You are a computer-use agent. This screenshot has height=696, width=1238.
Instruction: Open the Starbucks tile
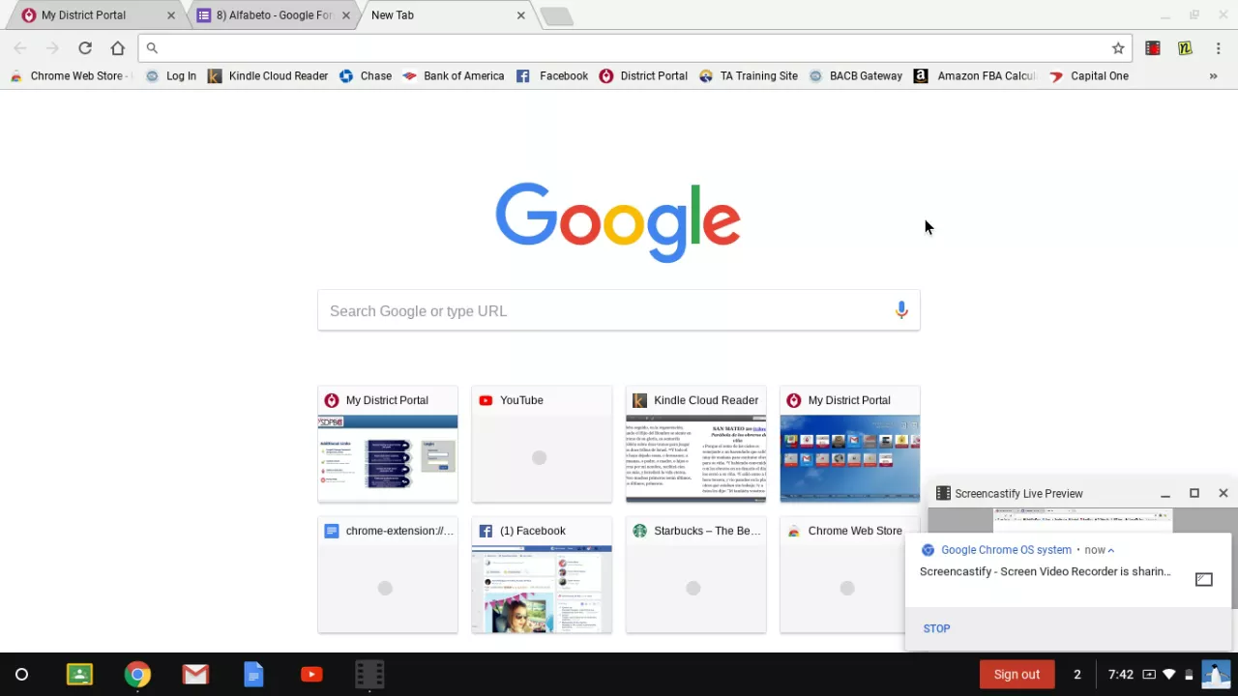[695, 575]
